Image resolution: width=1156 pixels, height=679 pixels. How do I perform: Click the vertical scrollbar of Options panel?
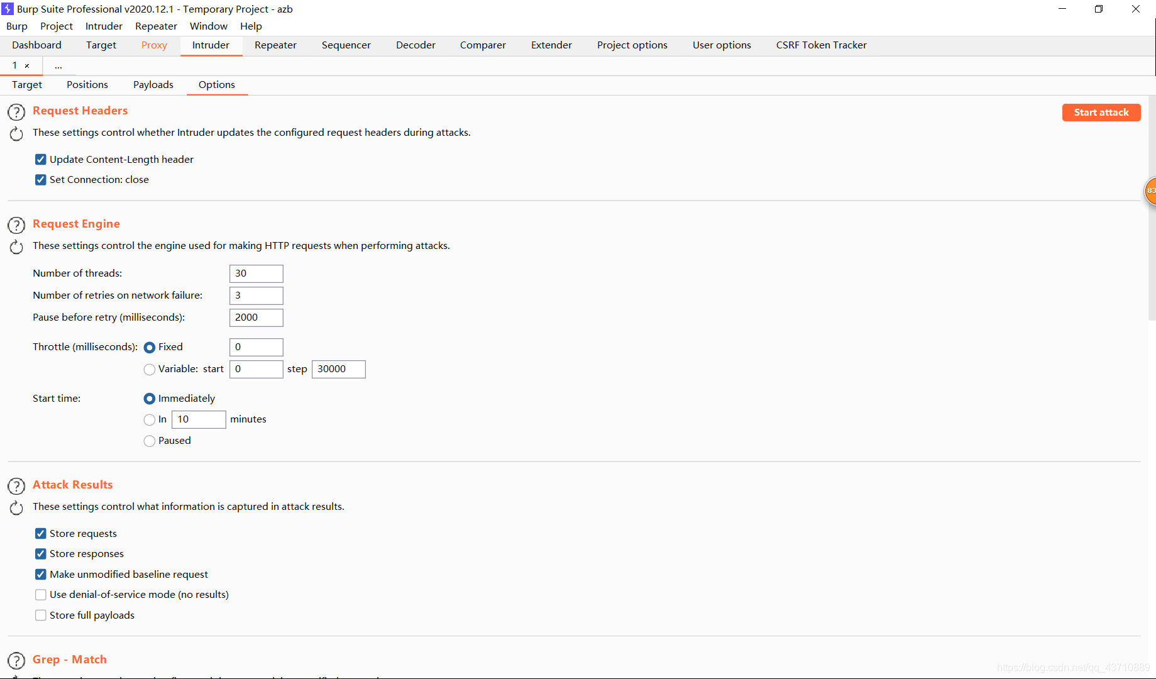(1152, 207)
